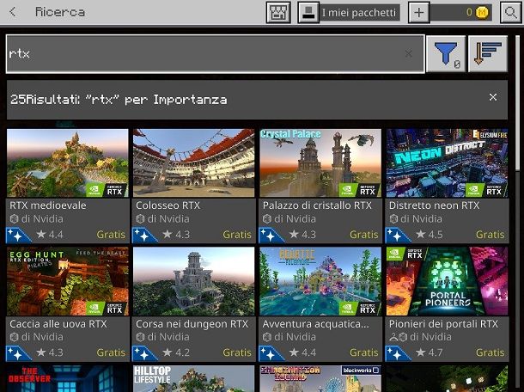
Task: Click Gratis price on RTX medioevale
Action: point(111,235)
